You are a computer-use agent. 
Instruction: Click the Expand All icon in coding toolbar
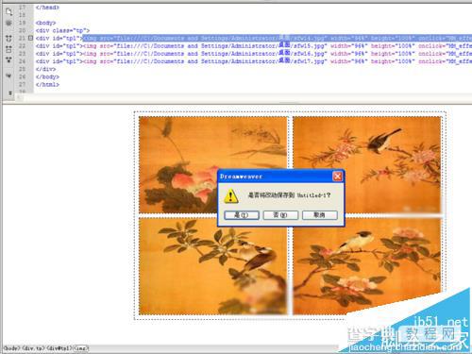tap(8, 59)
